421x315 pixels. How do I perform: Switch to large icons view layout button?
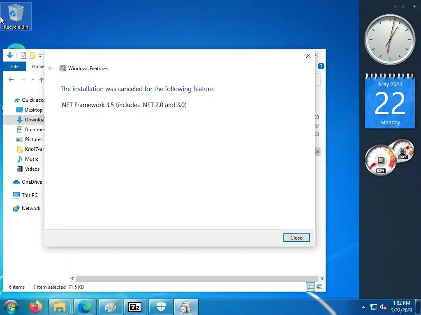coord(319,287)
